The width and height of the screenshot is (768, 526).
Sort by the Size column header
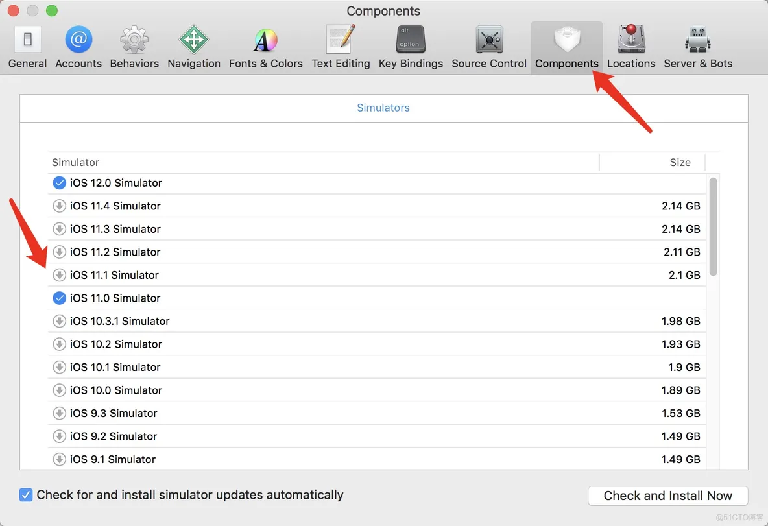click(x=680, y=162)
